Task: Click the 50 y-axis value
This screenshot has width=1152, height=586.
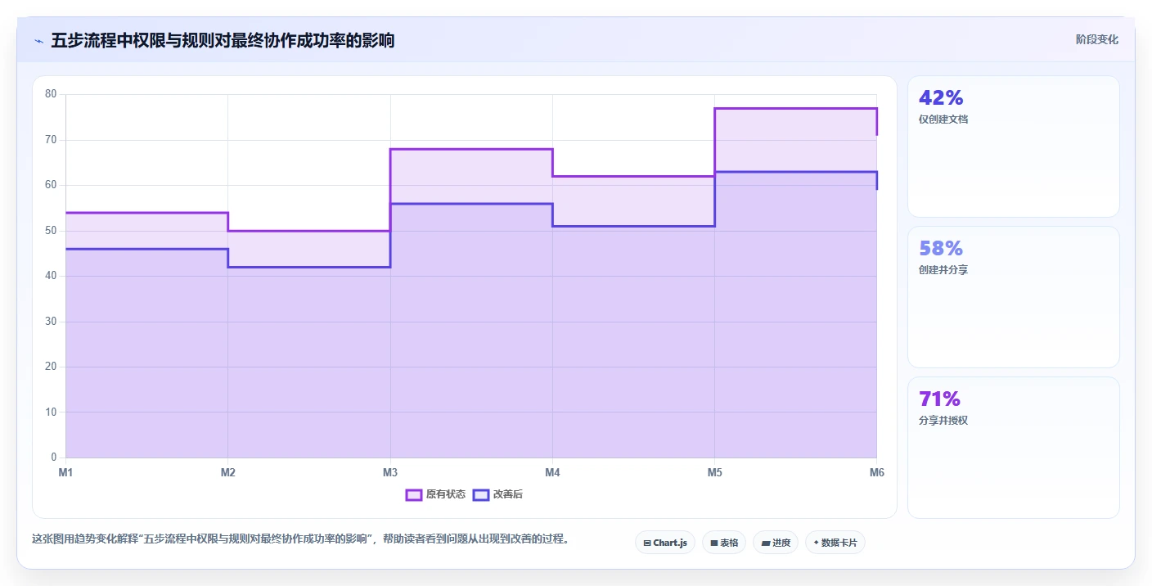Action: (51, 231)
